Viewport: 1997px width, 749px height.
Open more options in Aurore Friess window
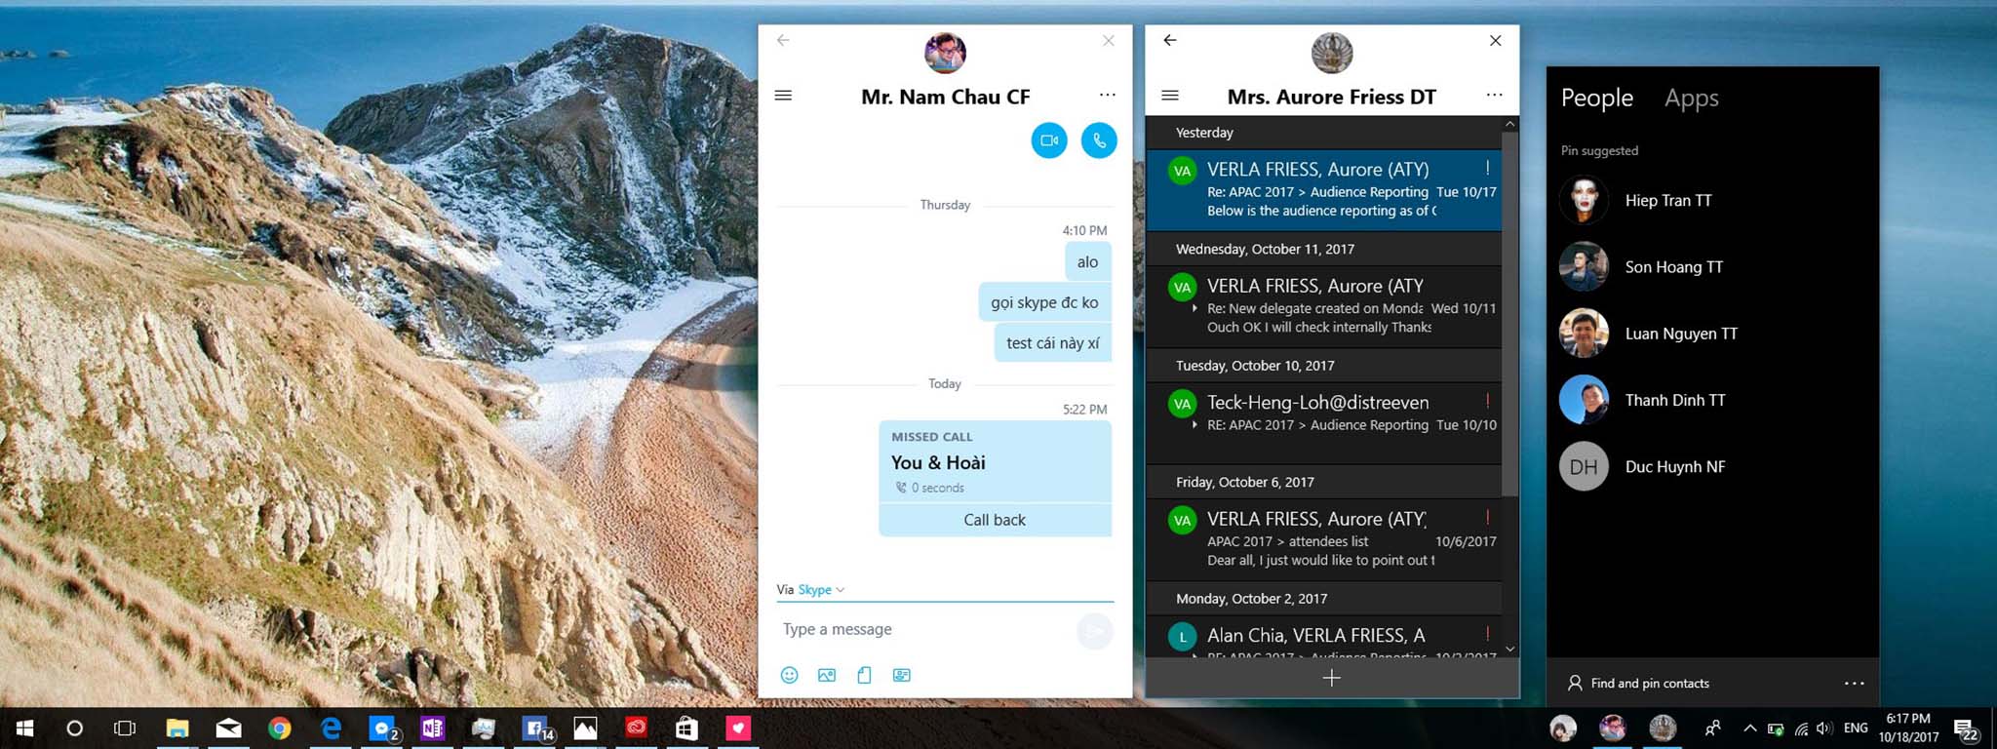tap(1495, 95)
